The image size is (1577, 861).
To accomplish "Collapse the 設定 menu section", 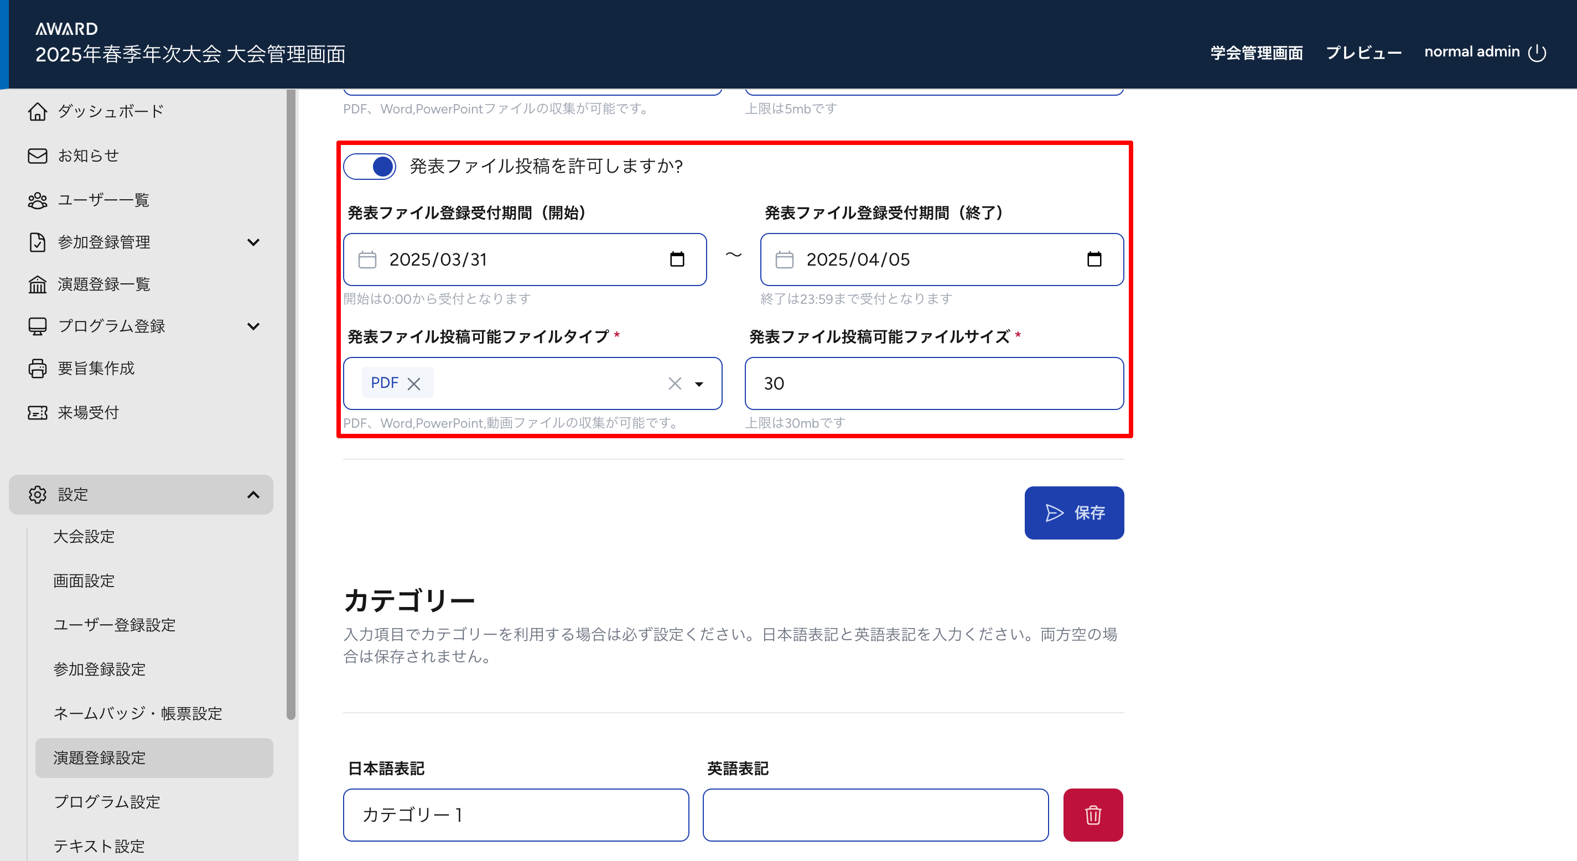I will [253, 495].
